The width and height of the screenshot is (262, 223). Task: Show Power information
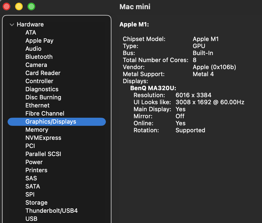point(34,162)
